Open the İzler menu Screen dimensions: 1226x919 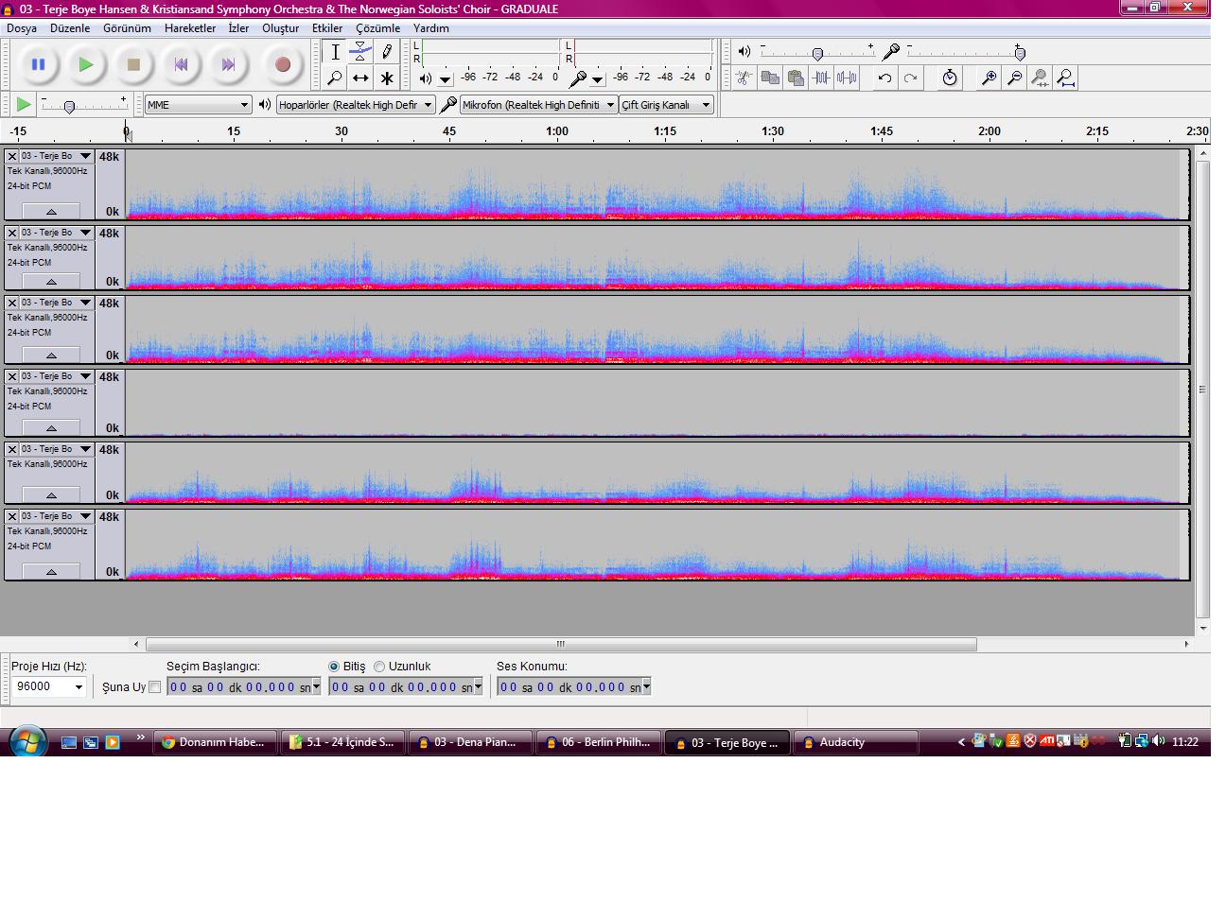238,28
